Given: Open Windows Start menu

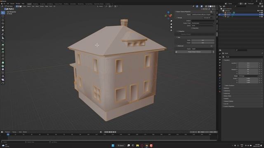Looking at the screenshot, I should 113,146.
